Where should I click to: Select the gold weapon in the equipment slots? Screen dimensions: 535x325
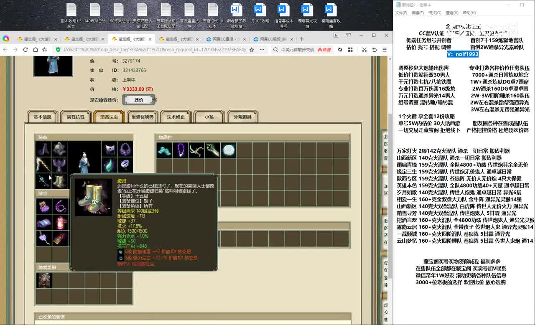point(43,165)
